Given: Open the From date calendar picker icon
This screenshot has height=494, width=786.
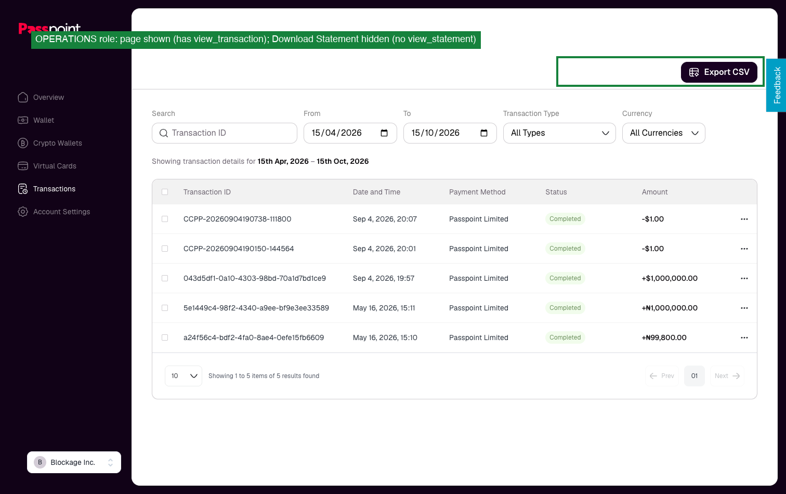Looking at the screenshot, I should [x=384, y=133].
